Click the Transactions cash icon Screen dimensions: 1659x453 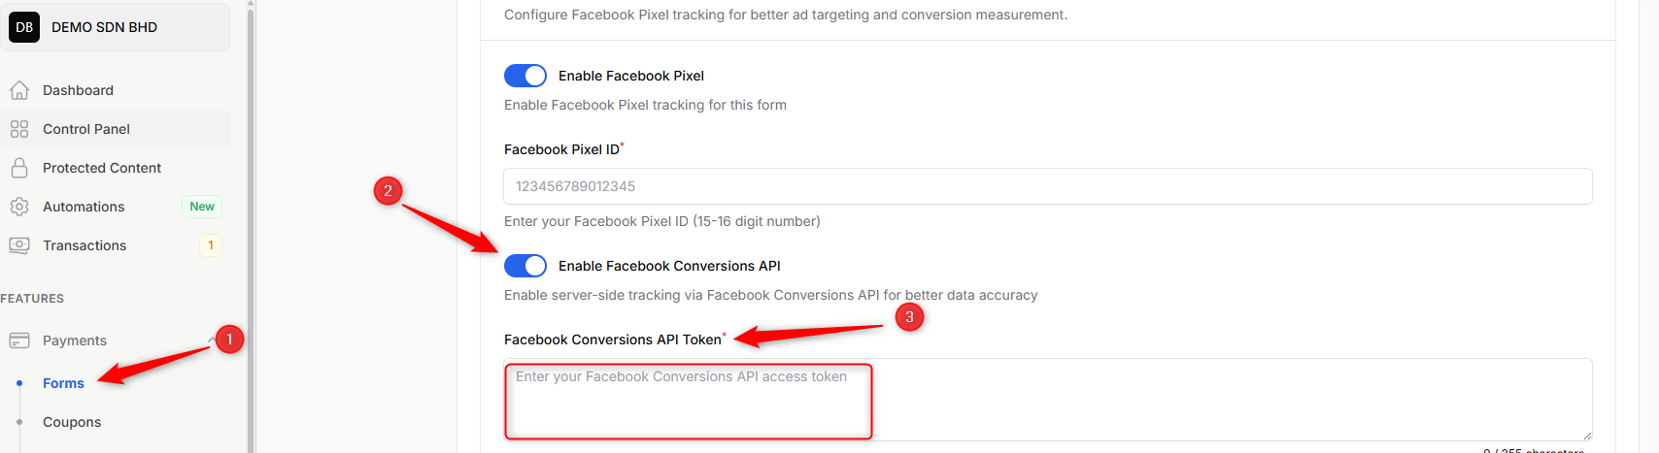pyautogui.click(x=19, y=245)
